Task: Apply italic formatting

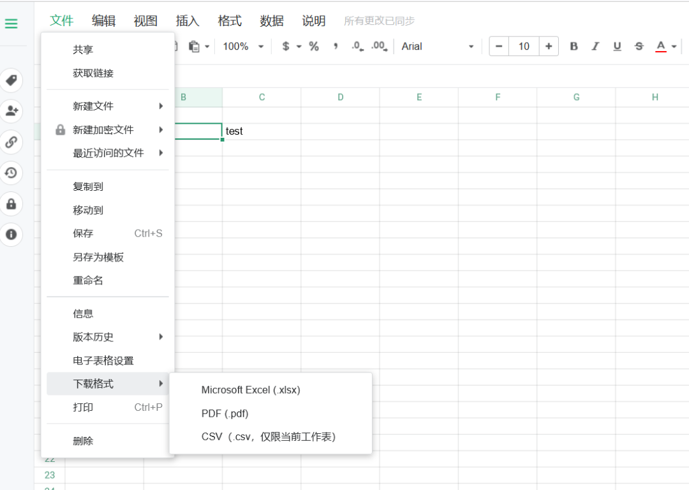Action: [x=595, y=46]
